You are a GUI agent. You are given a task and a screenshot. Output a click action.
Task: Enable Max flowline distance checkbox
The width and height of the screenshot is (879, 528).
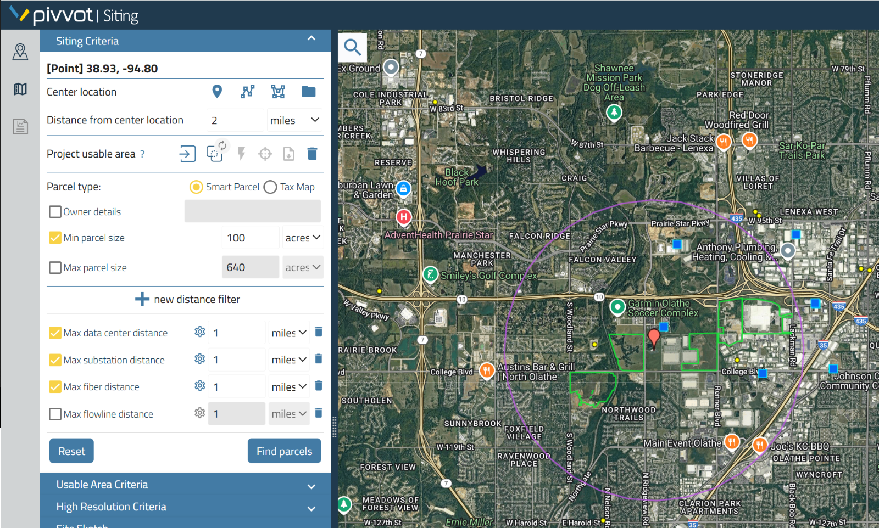tap(55, 414)
